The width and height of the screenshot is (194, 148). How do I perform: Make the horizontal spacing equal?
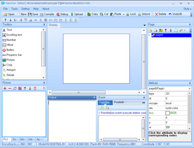pos(51,20)
